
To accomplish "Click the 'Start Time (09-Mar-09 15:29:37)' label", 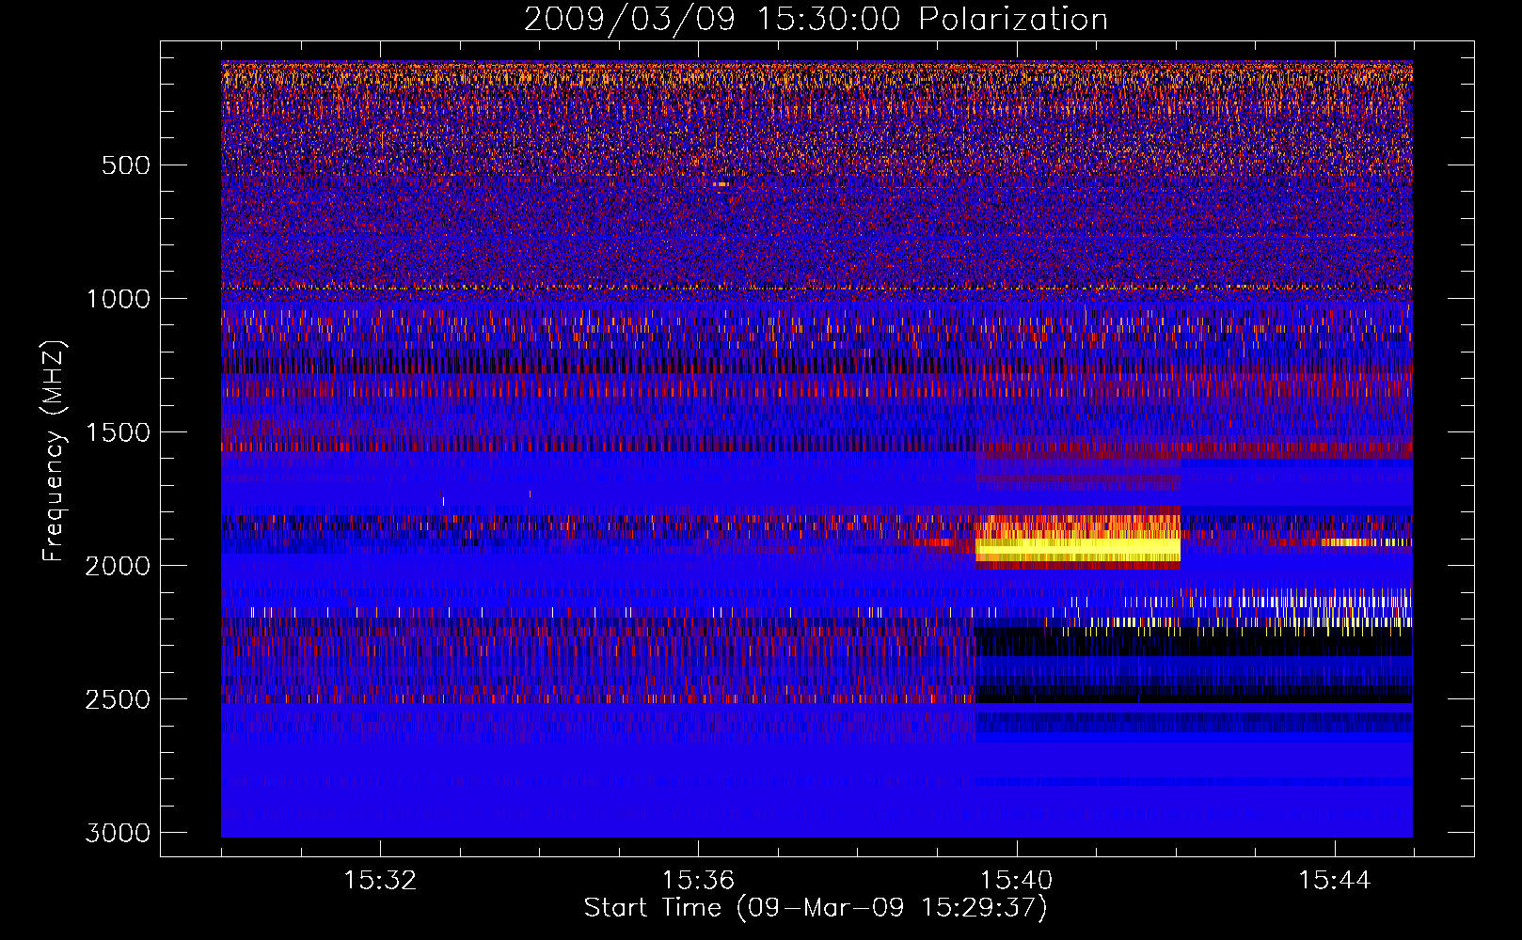I will click(816, 908).
